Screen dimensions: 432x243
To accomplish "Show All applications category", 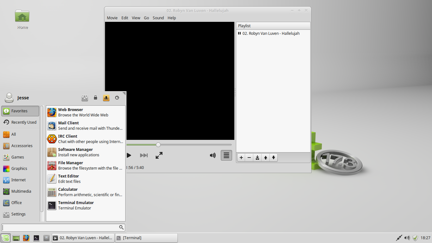I will point(20,134).
